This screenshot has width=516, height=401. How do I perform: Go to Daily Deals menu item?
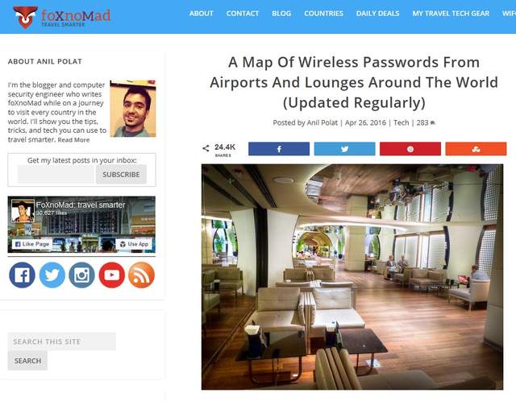377,14
